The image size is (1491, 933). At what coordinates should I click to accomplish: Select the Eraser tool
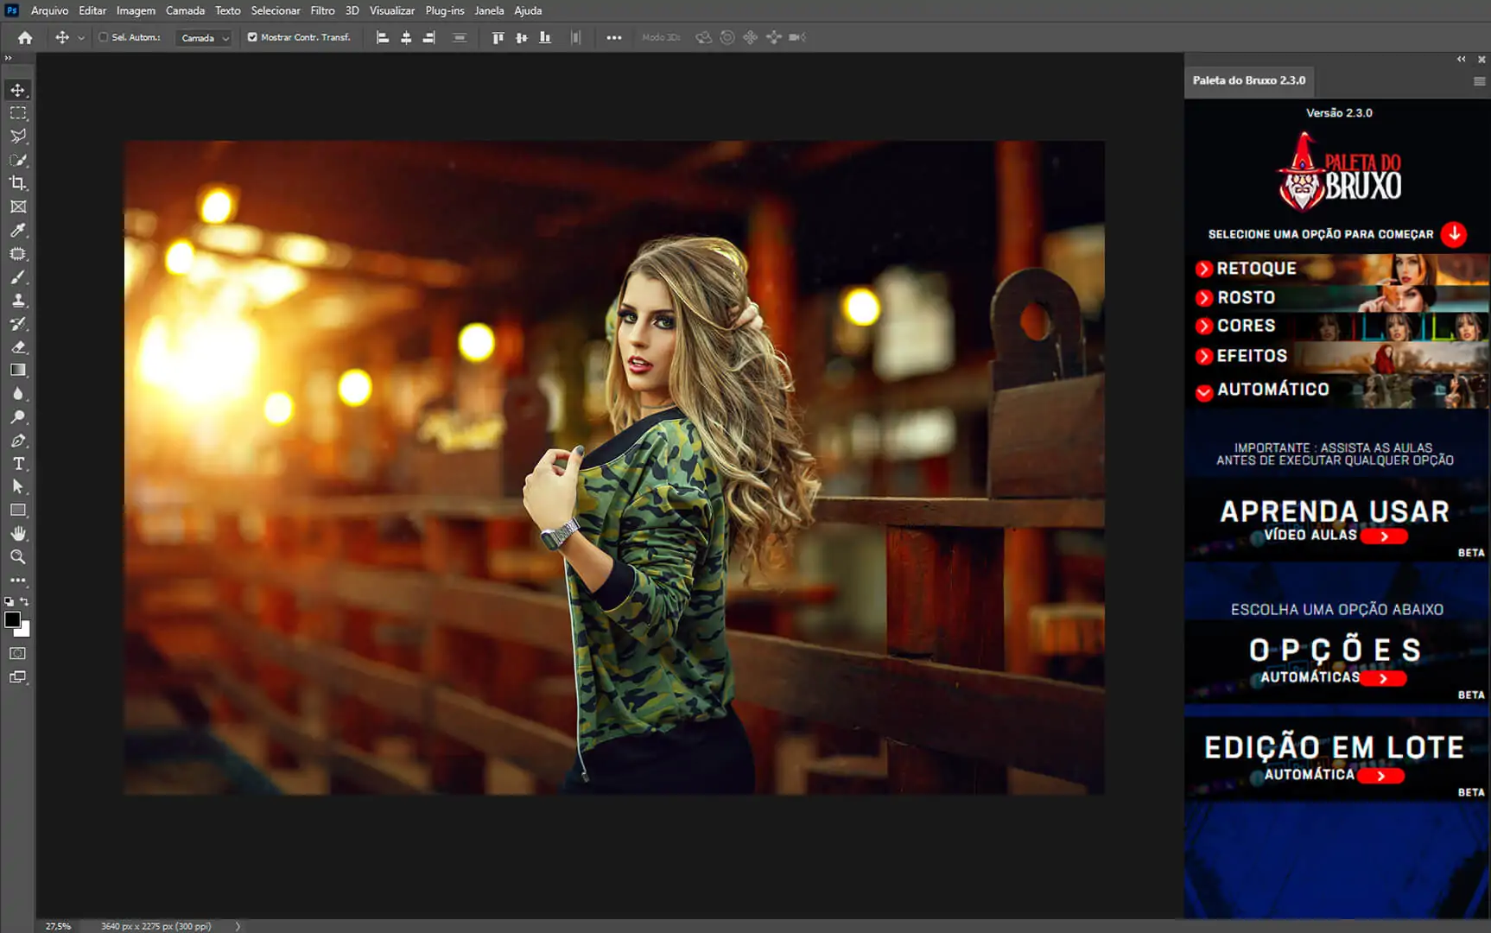[x=18, y=347]
